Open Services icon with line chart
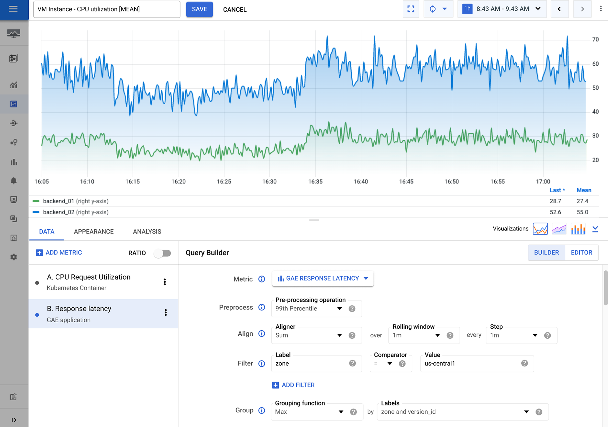This screenshot has height=427, width=608. (x=14, y=85)
